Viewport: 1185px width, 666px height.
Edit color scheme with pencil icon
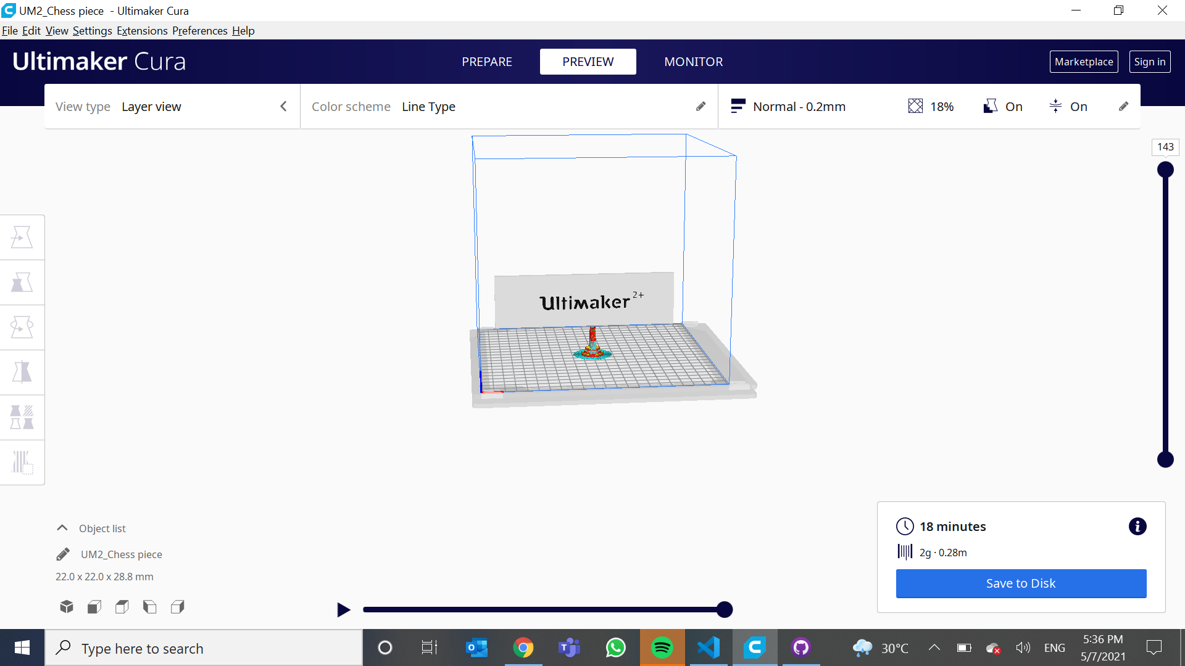701,107
